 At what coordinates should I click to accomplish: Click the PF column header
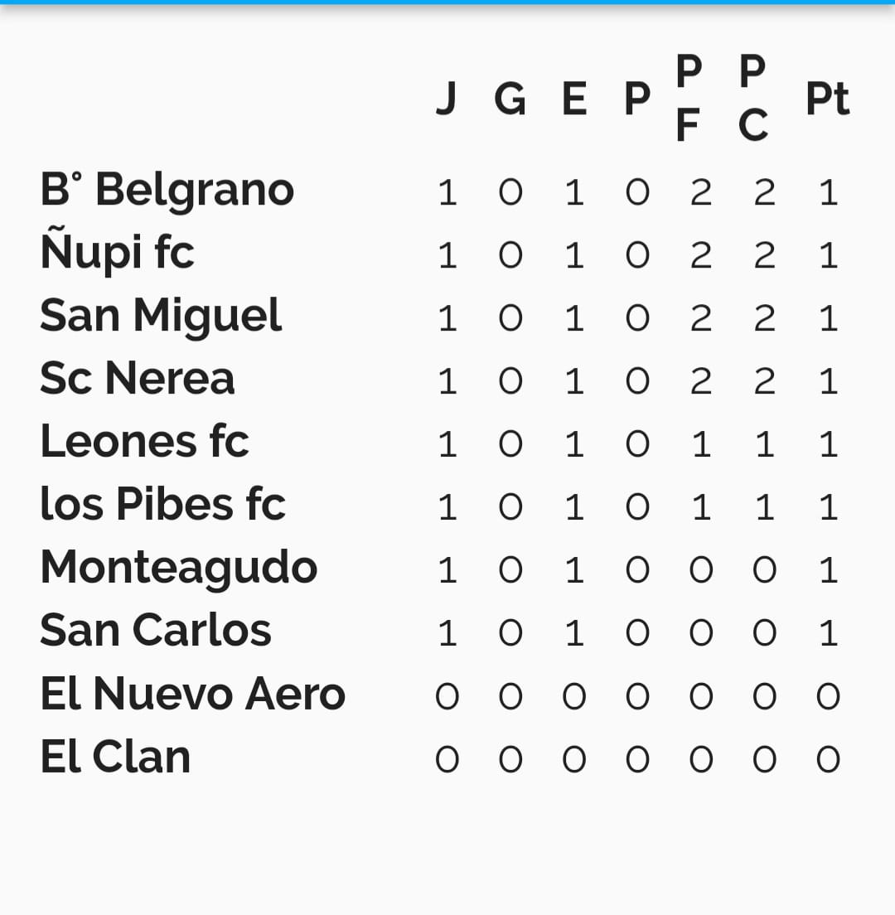[x=689, y=98]
